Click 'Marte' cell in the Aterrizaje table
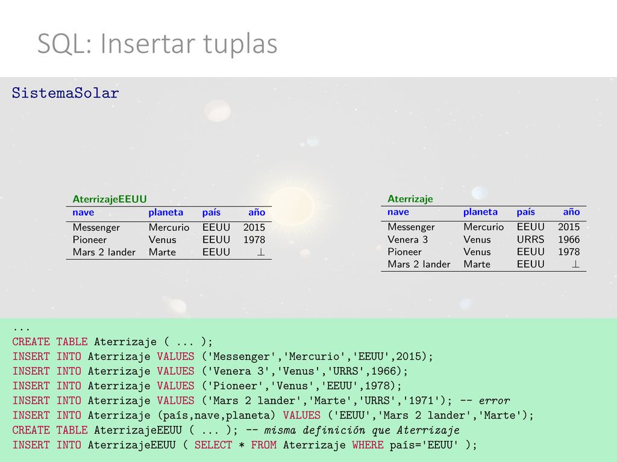 click(x=477, y=265)
